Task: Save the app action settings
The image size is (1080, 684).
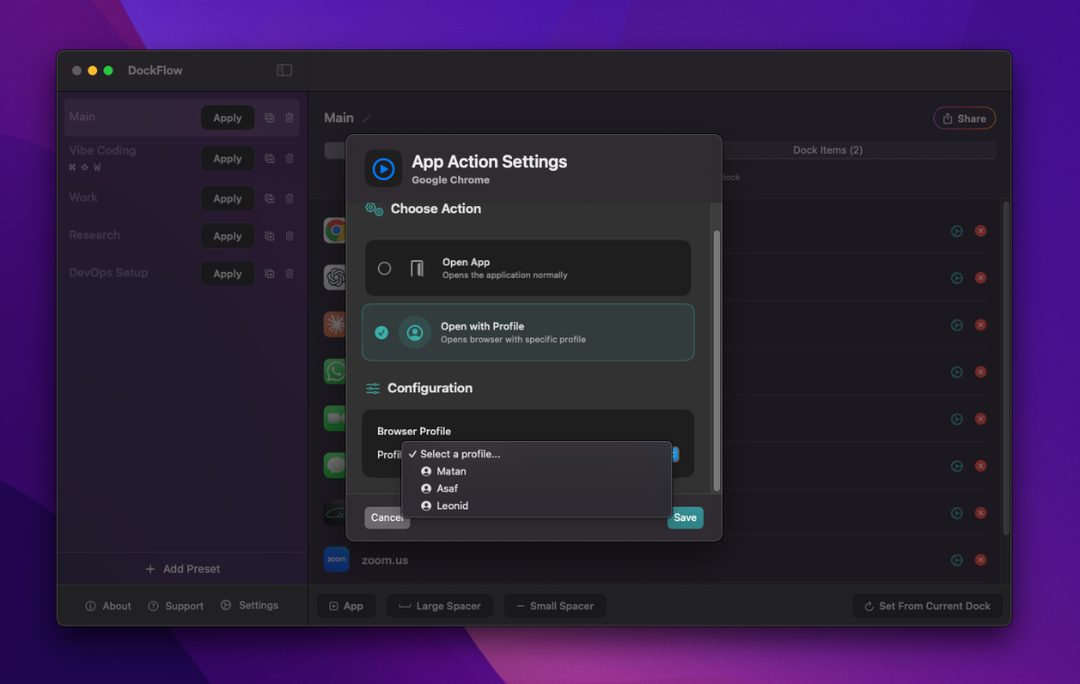Action: (685, 517)
